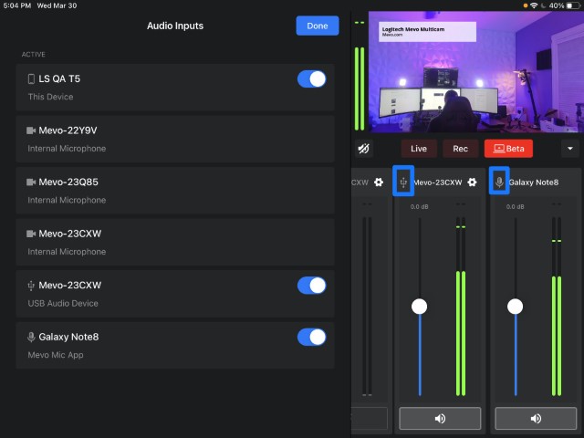Click the Galaxy Note8 volume fader knob

(516, 307)
